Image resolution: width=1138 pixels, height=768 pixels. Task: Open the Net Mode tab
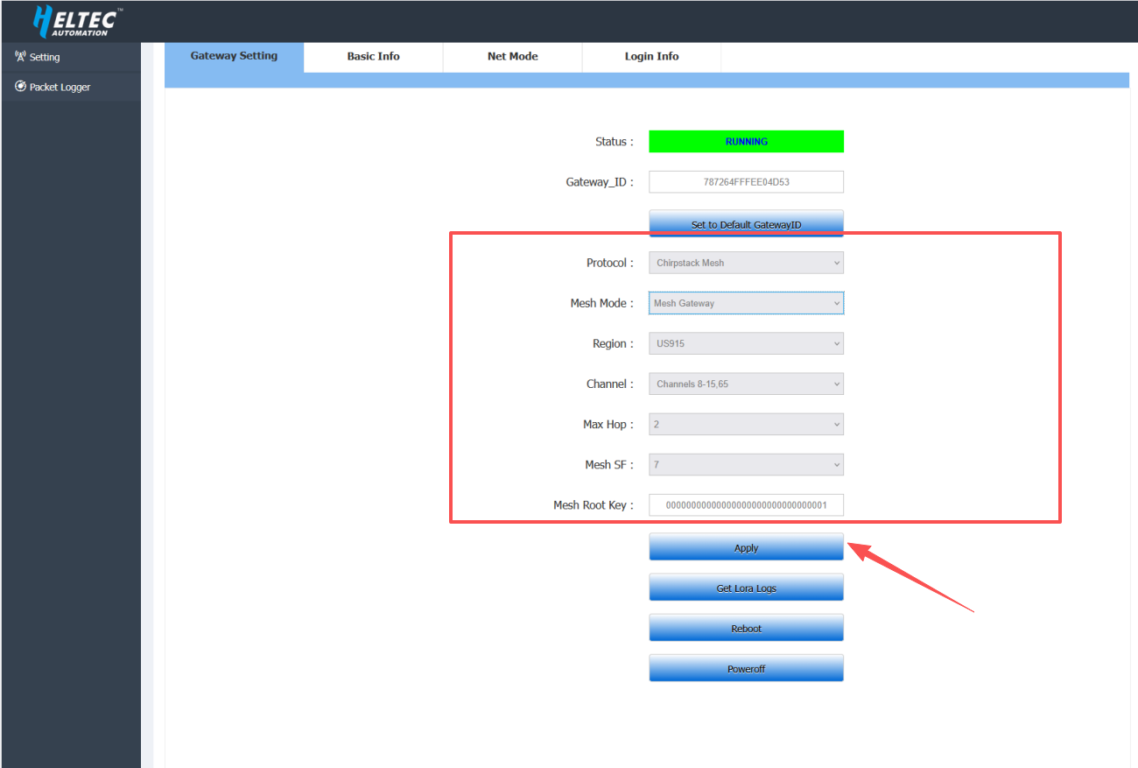pyautogui.click(x=512, y=56)
